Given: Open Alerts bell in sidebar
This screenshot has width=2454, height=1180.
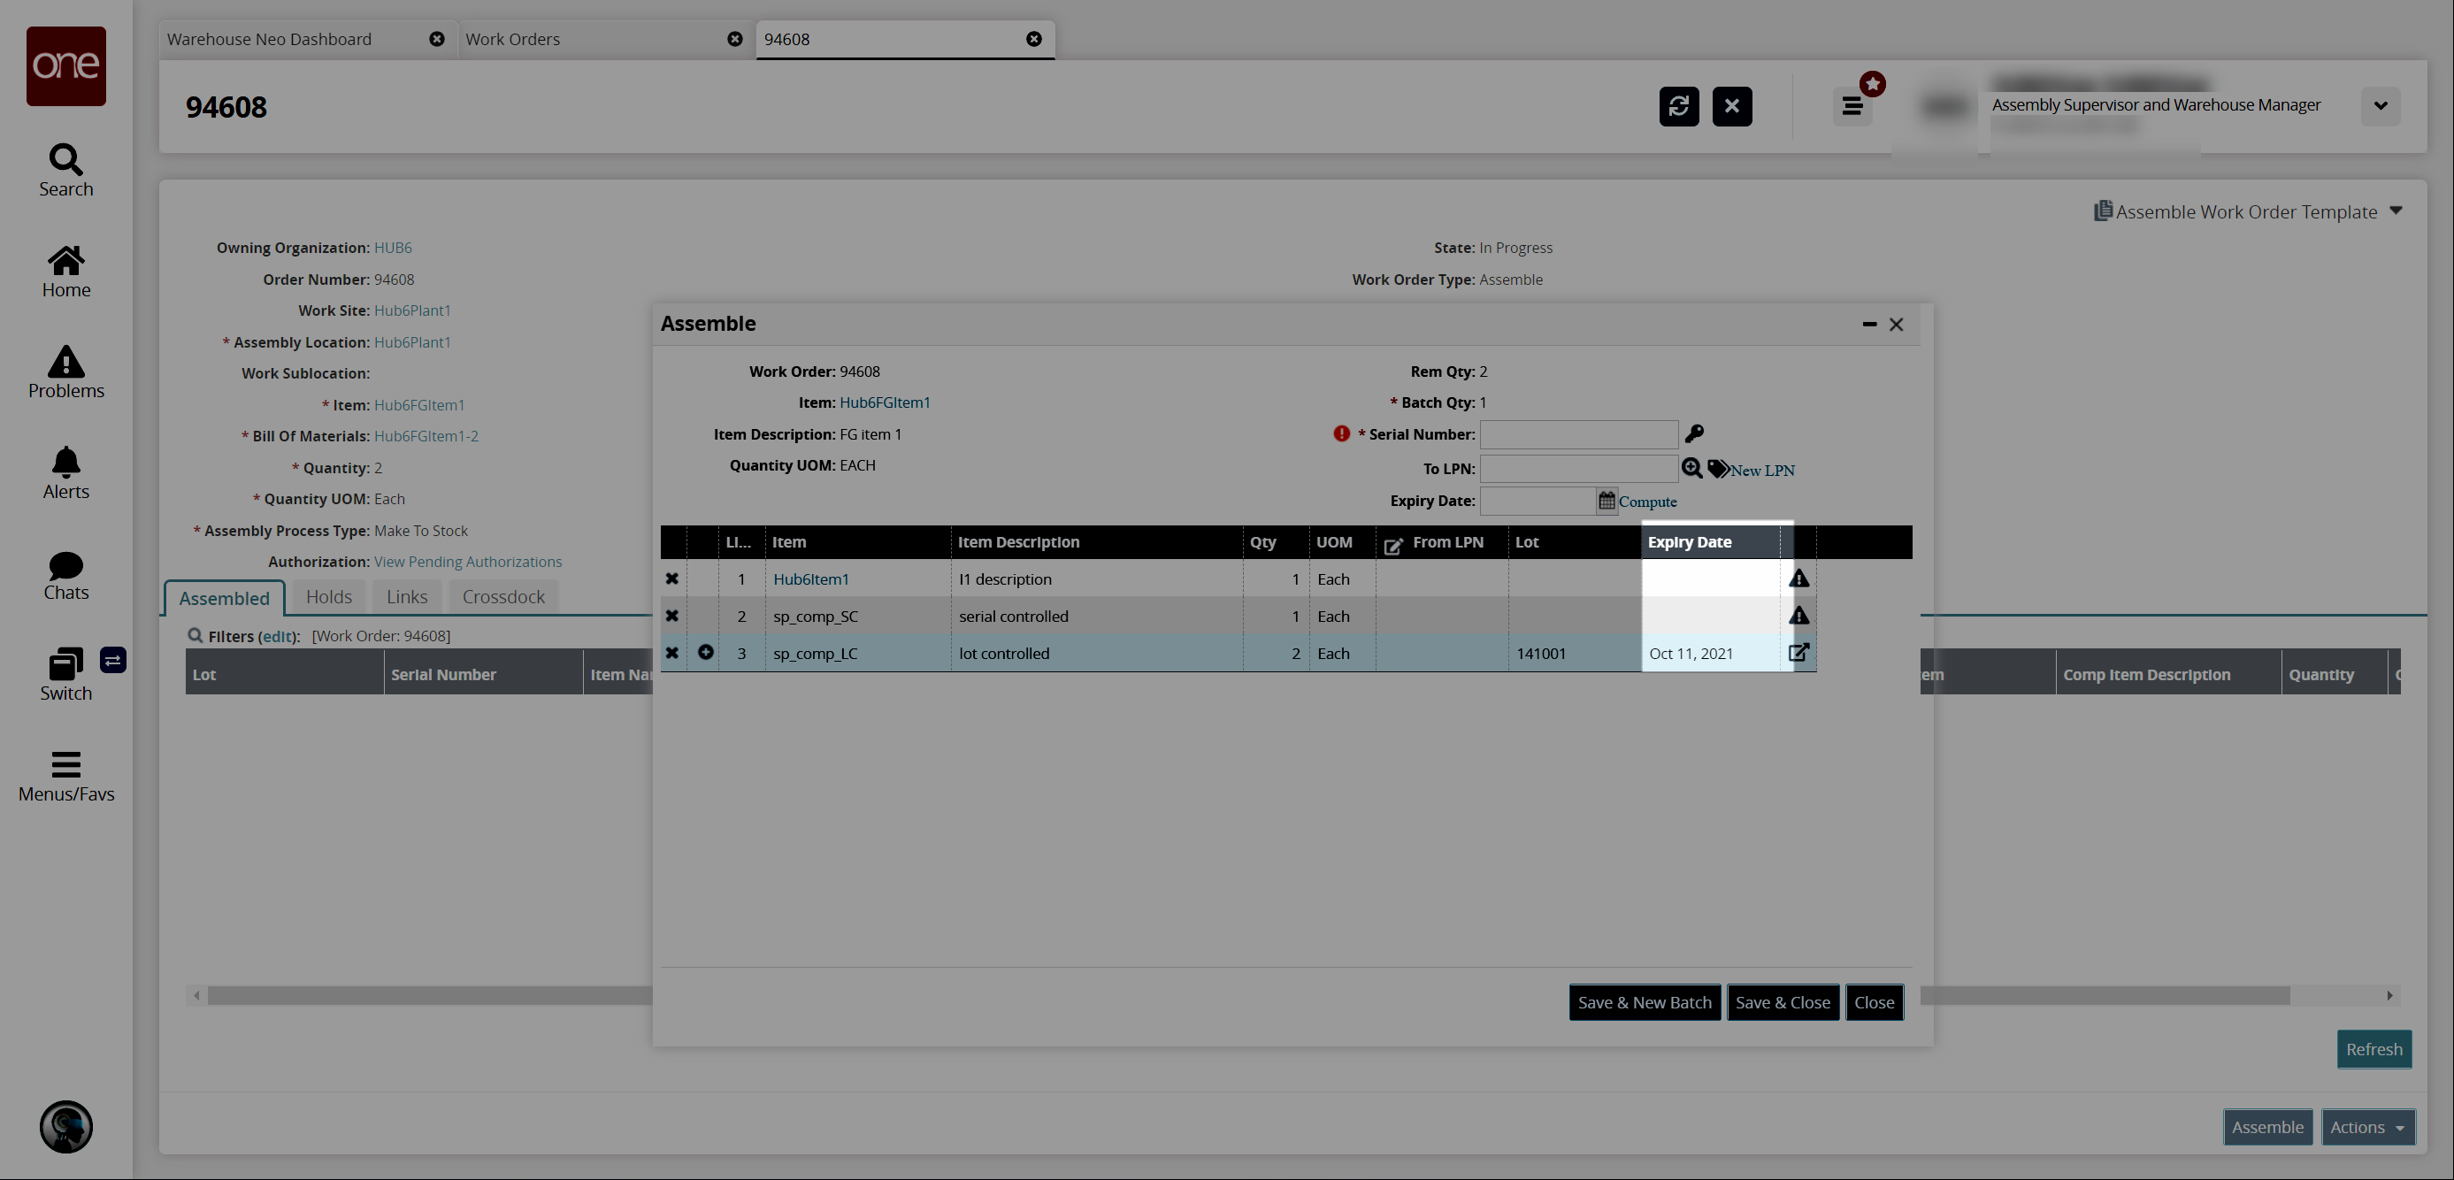Looking at the screenshot, I should coord(65,473).
